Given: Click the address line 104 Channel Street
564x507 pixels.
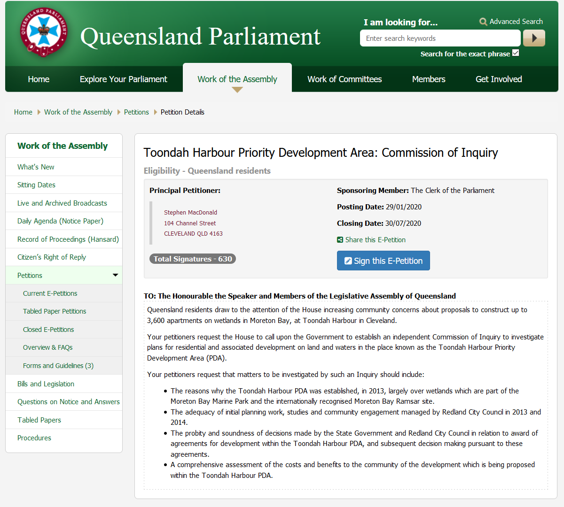Looking at the screenshot, I should (x=190, y=223).
